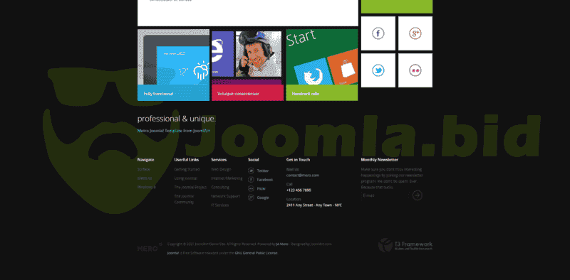Click the Facebook icon in the footer Social list
Image resolution: width=570 pixels, height=280 pixels.
pyautogui.click(x=251, y=180)
